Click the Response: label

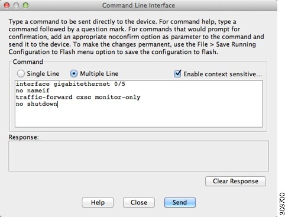tap(24, 137)
